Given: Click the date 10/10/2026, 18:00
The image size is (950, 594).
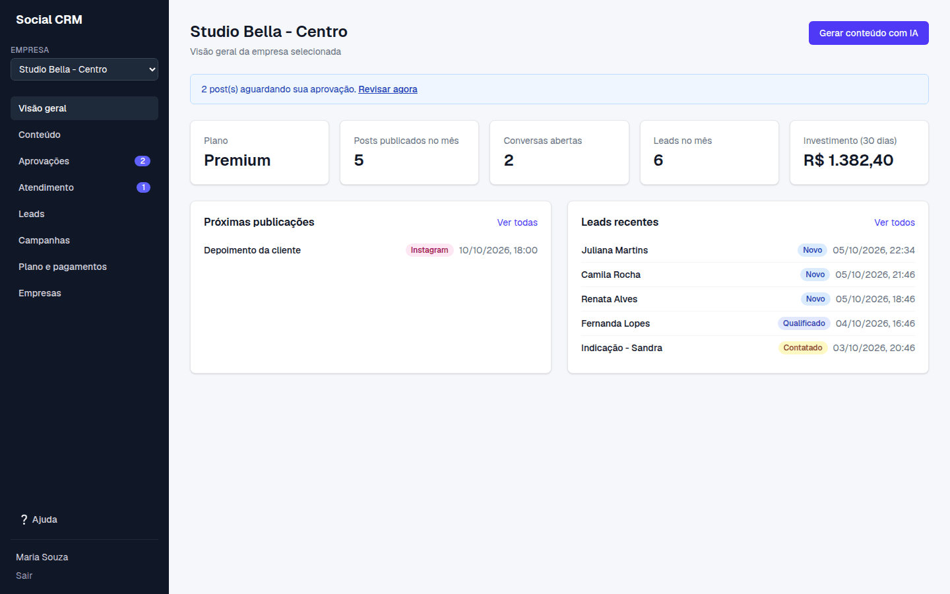Looking at the screenshot, I should (x=498, y=250).
